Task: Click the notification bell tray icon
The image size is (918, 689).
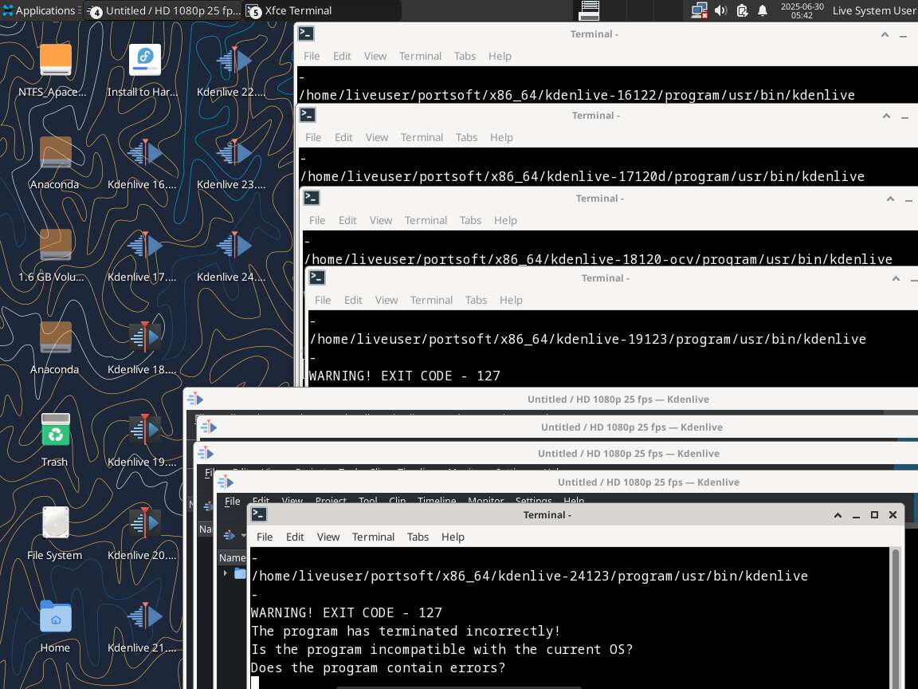Action: pyautogui.click(x=763, y=10)
